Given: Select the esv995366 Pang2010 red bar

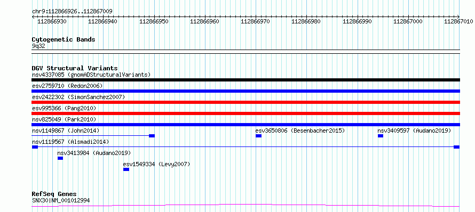Looking at the screenshot, I should pos(246,113).
